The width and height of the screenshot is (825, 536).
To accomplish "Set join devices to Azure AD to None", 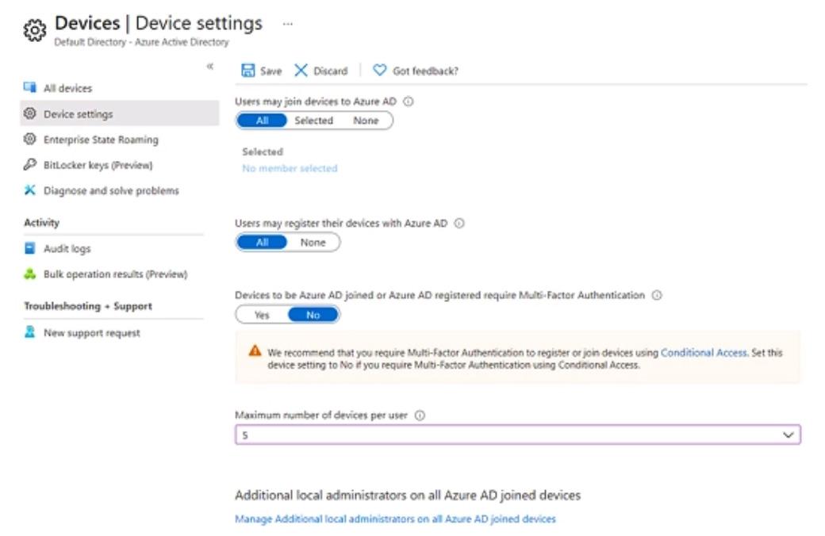I will [x=366, y=121].
